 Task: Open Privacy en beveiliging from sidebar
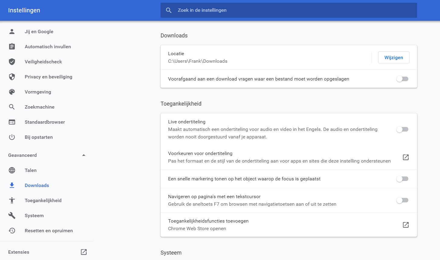tap(48, 77)
